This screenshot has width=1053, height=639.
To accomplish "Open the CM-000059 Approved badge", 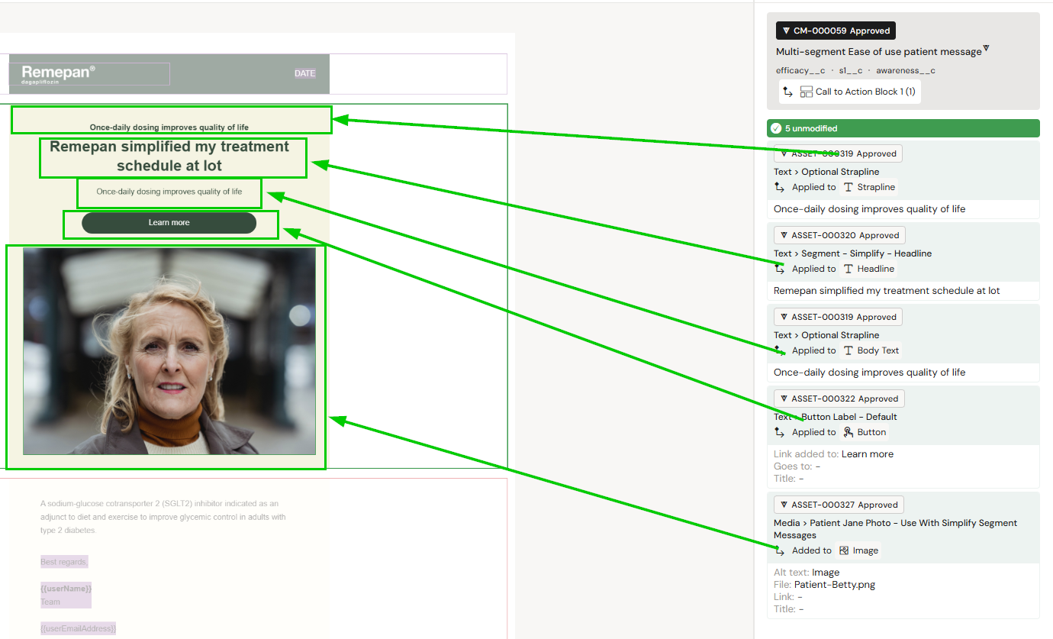I will 836,31.
